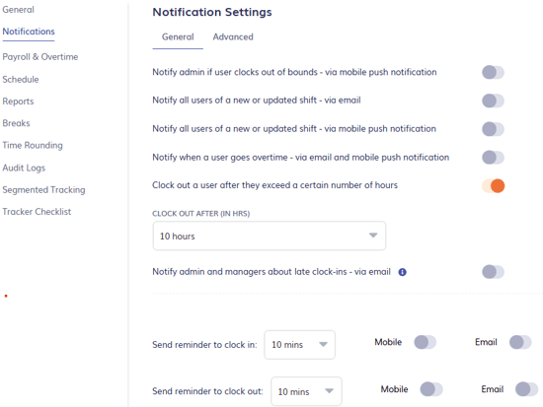543x407 pixels.
Task: Open the 10 hours clock out dropdown
Action: [270, 236]
